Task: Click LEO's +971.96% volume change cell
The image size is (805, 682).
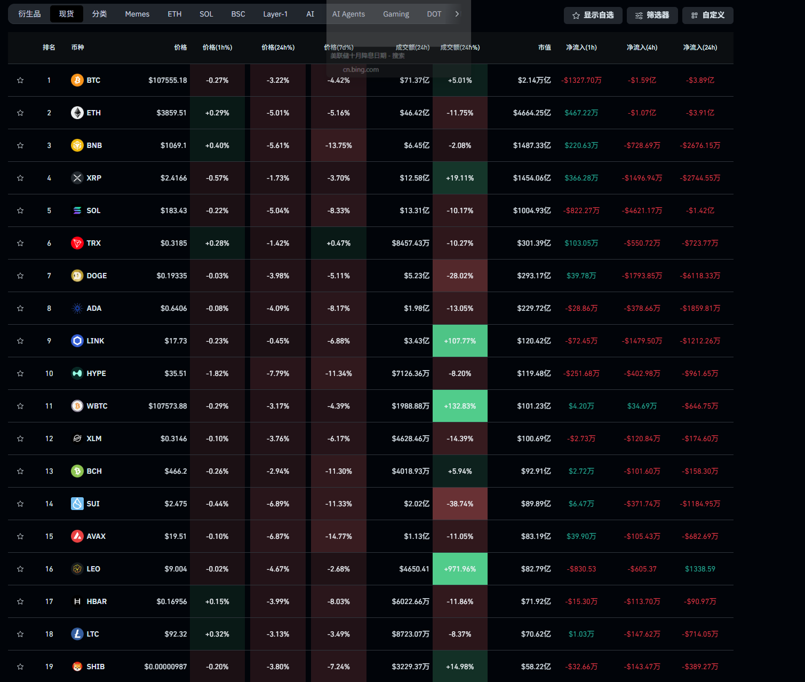Action: (460, 569)
